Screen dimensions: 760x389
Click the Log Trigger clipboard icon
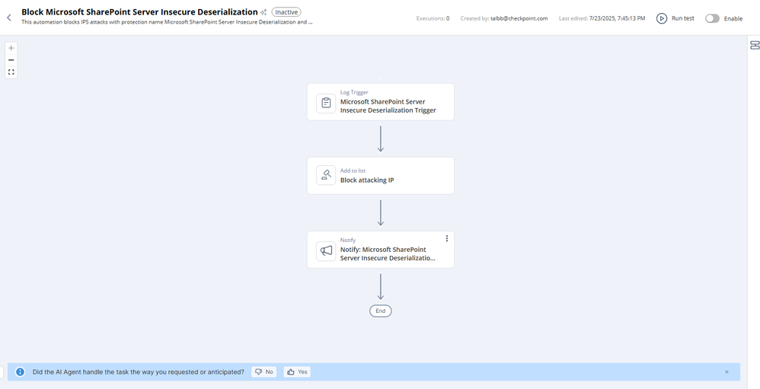(326, 103)
